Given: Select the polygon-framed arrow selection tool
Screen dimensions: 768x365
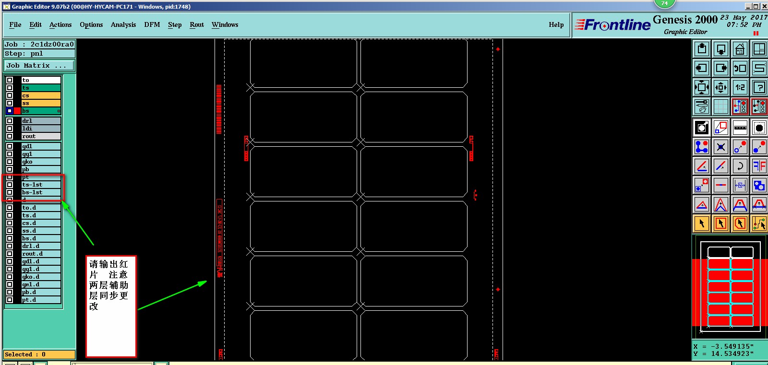Looking at the screenshot, I should tap(740, 224).
